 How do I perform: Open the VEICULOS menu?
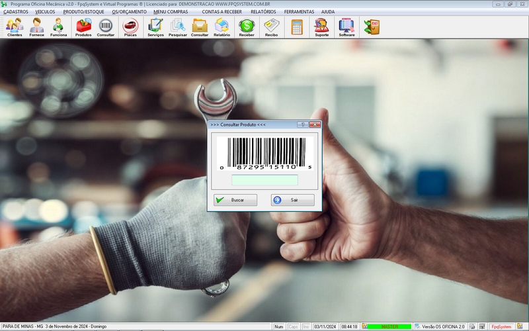pyautogui.click(x=45, y=12)
